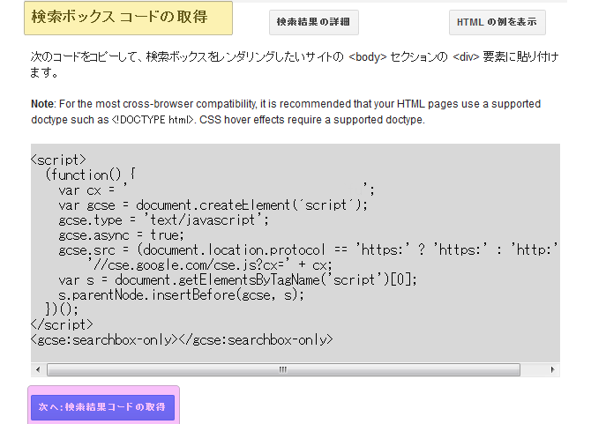
Task: Click 次へ:検索結果コードの取得 button
Action: (102, 407)
